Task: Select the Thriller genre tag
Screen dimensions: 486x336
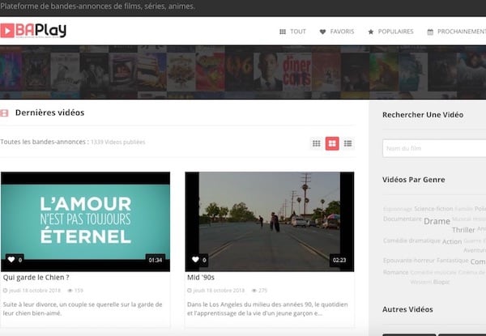Action: [x=463, y=230]
